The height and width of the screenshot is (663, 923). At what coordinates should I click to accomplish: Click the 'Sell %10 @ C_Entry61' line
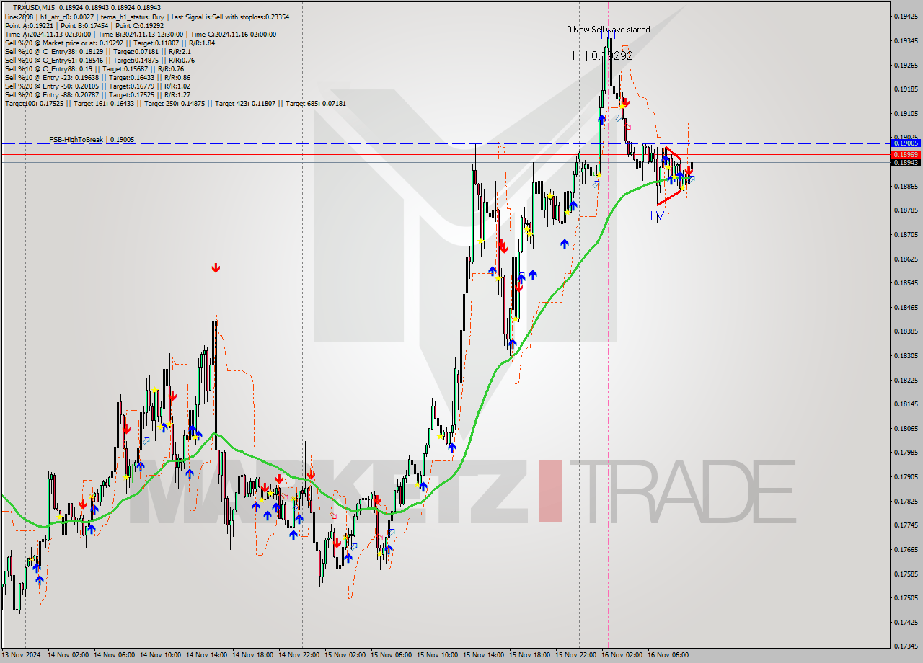coord(100,59)
